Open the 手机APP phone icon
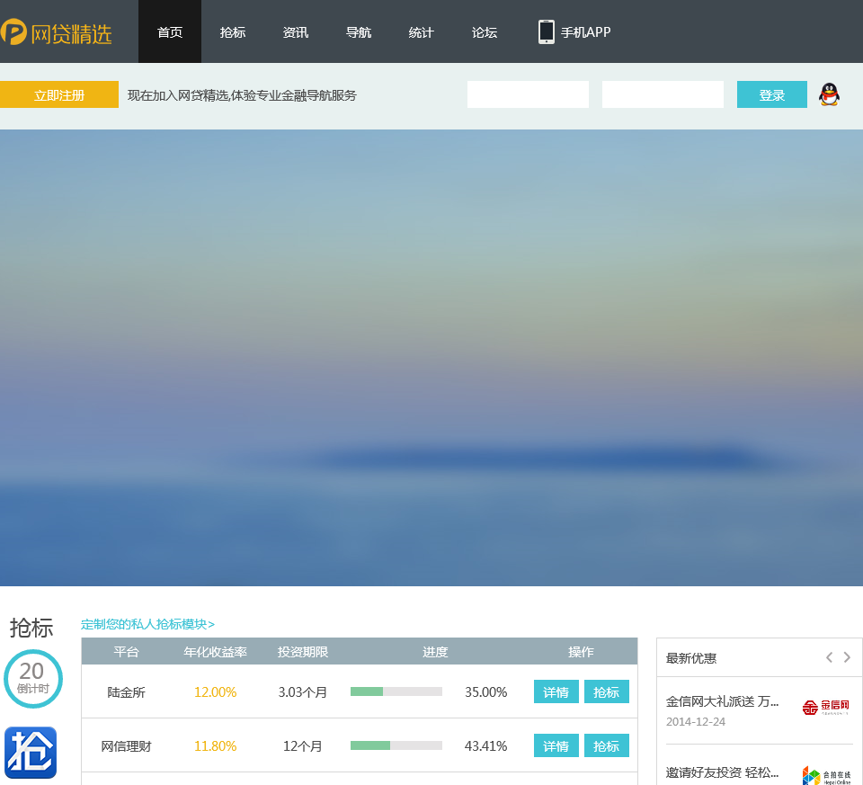The height and width of the screenshot is (785, 863). tap(546, 32)
